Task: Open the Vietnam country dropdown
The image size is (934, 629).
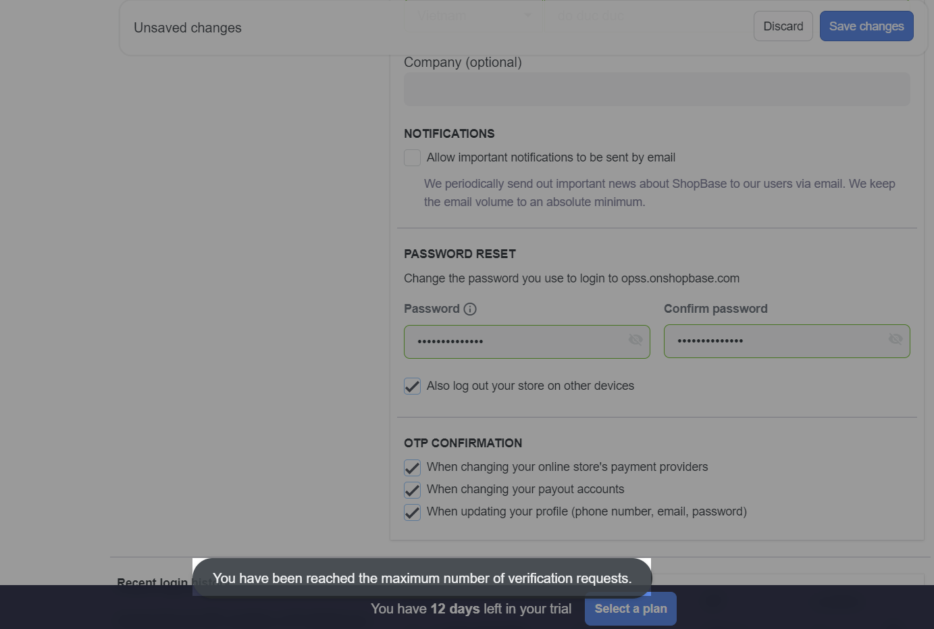Action: click(473, 16)
